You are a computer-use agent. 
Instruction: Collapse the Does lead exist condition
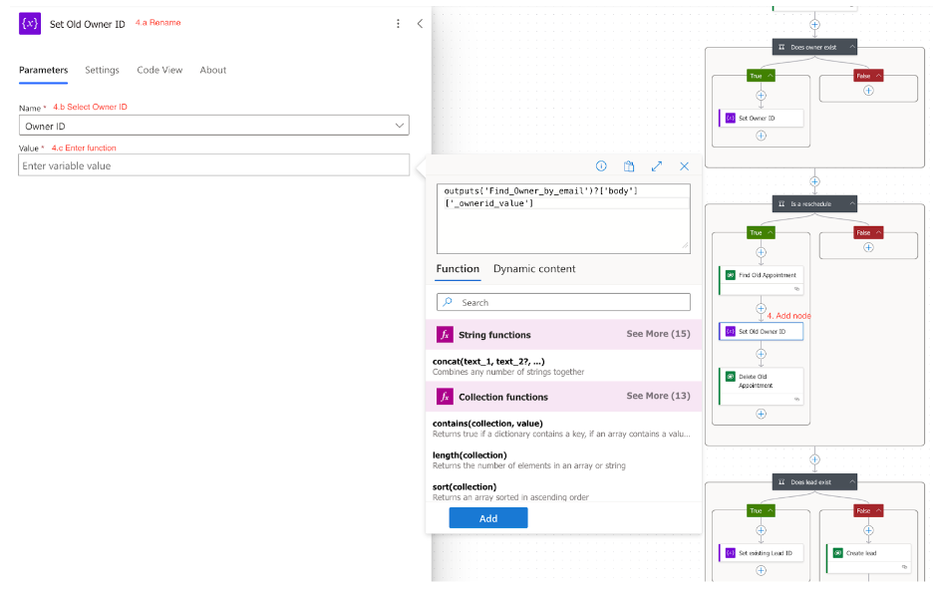click(x=852, y=482)
